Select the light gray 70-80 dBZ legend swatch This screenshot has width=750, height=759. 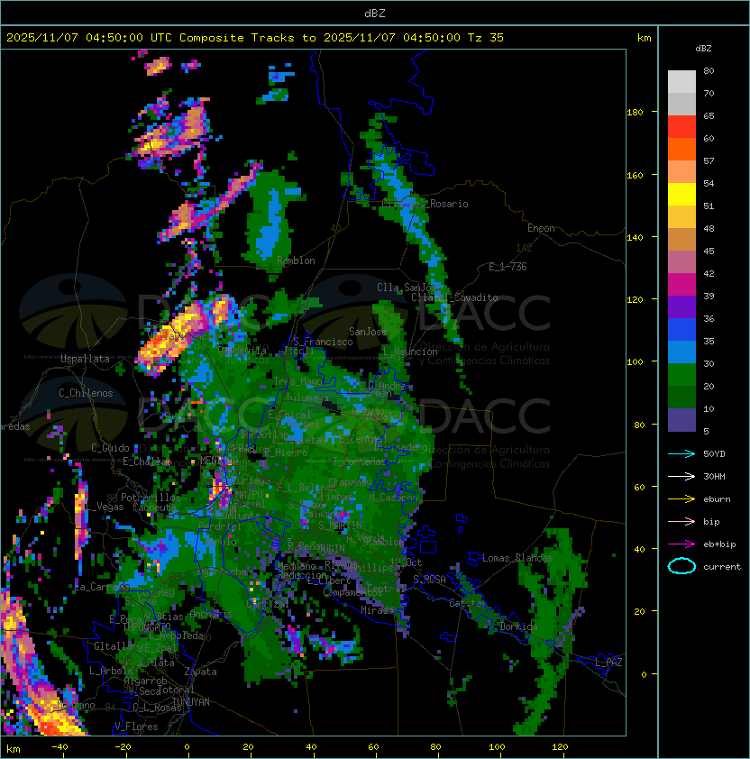pyautogui.click(x=681, y=82)
